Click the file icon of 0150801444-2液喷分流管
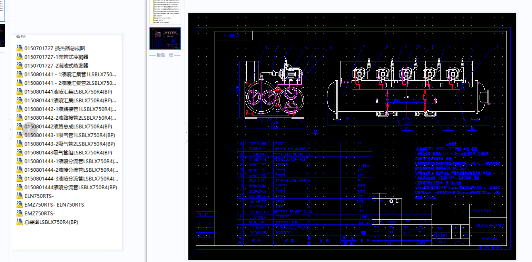This screenshot has width=532, height=262. [x=19, y=170]
